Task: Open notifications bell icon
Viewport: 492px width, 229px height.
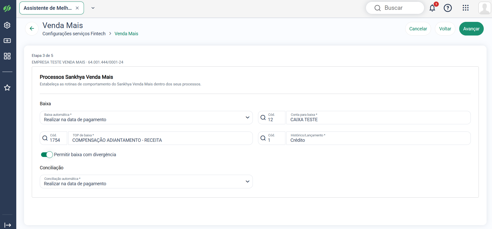Action: [432, 8]
